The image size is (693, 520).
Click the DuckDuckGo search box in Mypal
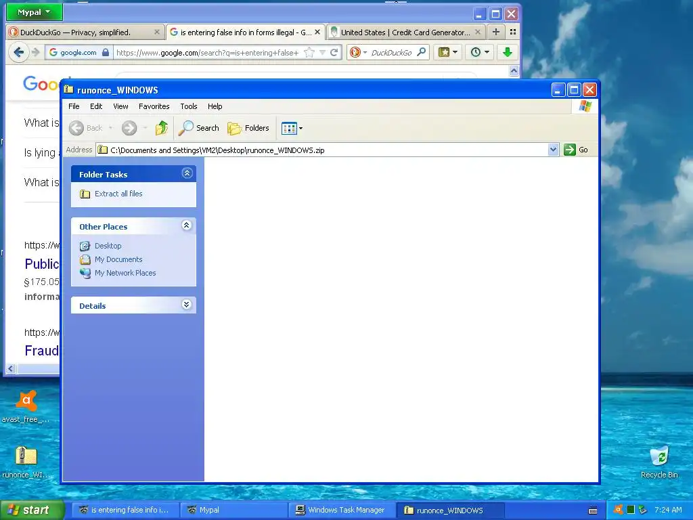(x=393, y=53)
